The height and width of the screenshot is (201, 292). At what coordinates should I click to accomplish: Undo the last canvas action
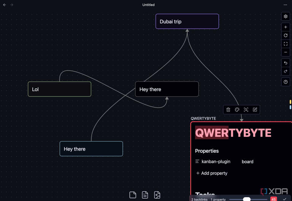tap(286, 63)
